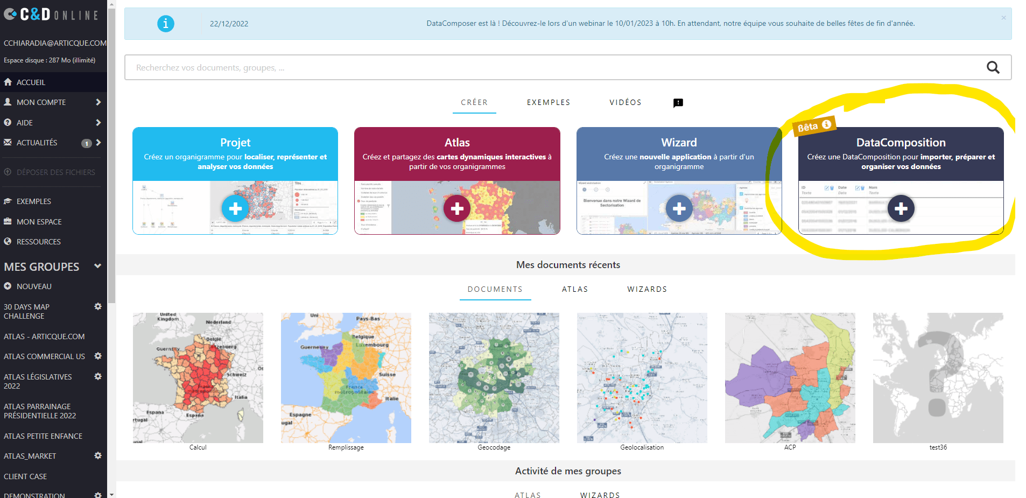Click the account email CCHIARADIA@ARTICQUE.COM
This screenshot has width=1026, height=498.
click(55, 43)
